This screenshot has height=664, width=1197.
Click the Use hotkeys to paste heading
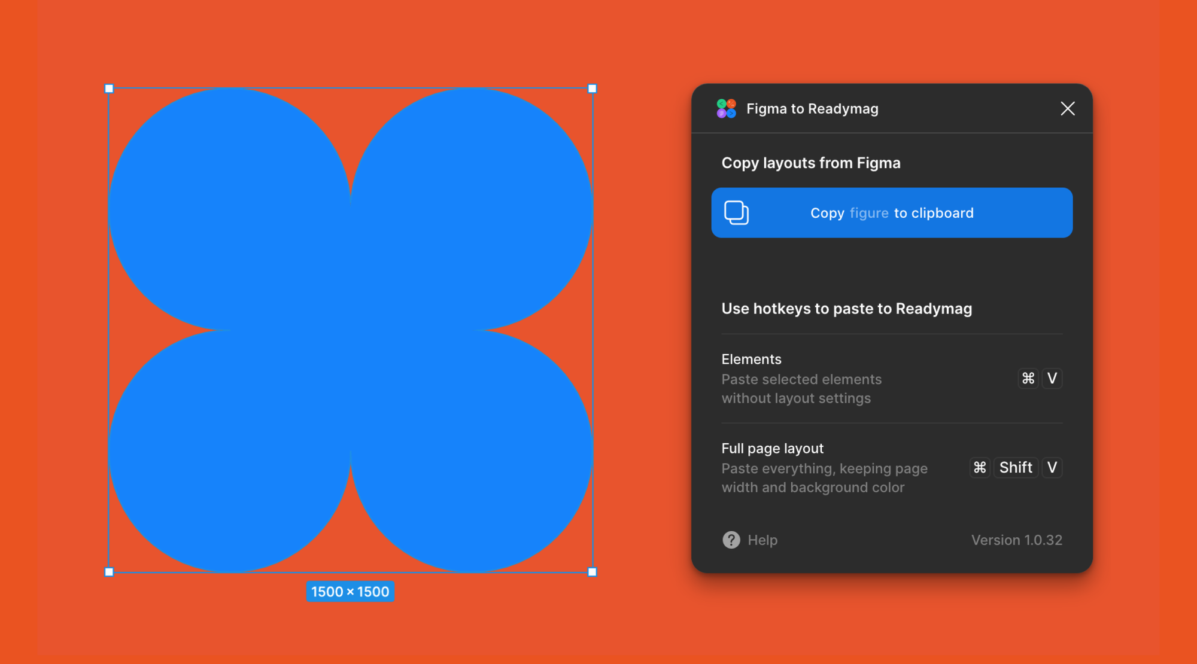point(846,309)
